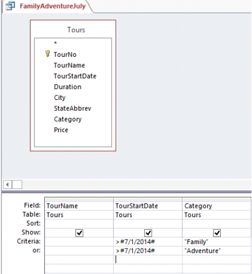The width and height of the screenshot is (252, 274).
Task: Click the Table cell under TourStartDate
Action: point(148,215)
